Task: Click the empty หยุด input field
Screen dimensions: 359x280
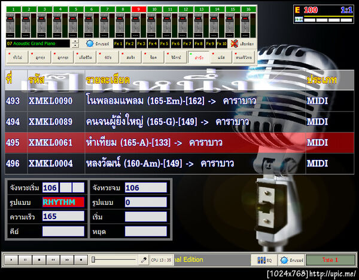Action: (x=146, y=231)
